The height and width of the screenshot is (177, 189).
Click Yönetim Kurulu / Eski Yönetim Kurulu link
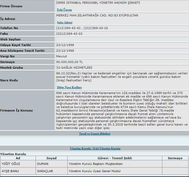(95, 148)
